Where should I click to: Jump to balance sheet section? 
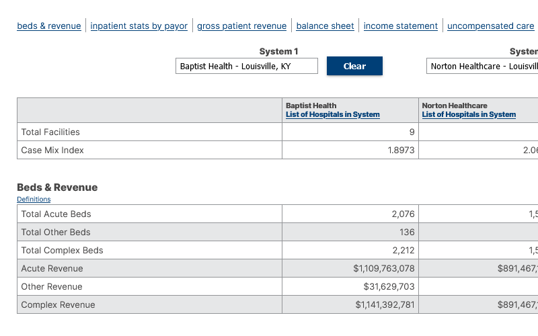[x=325, y=26]
